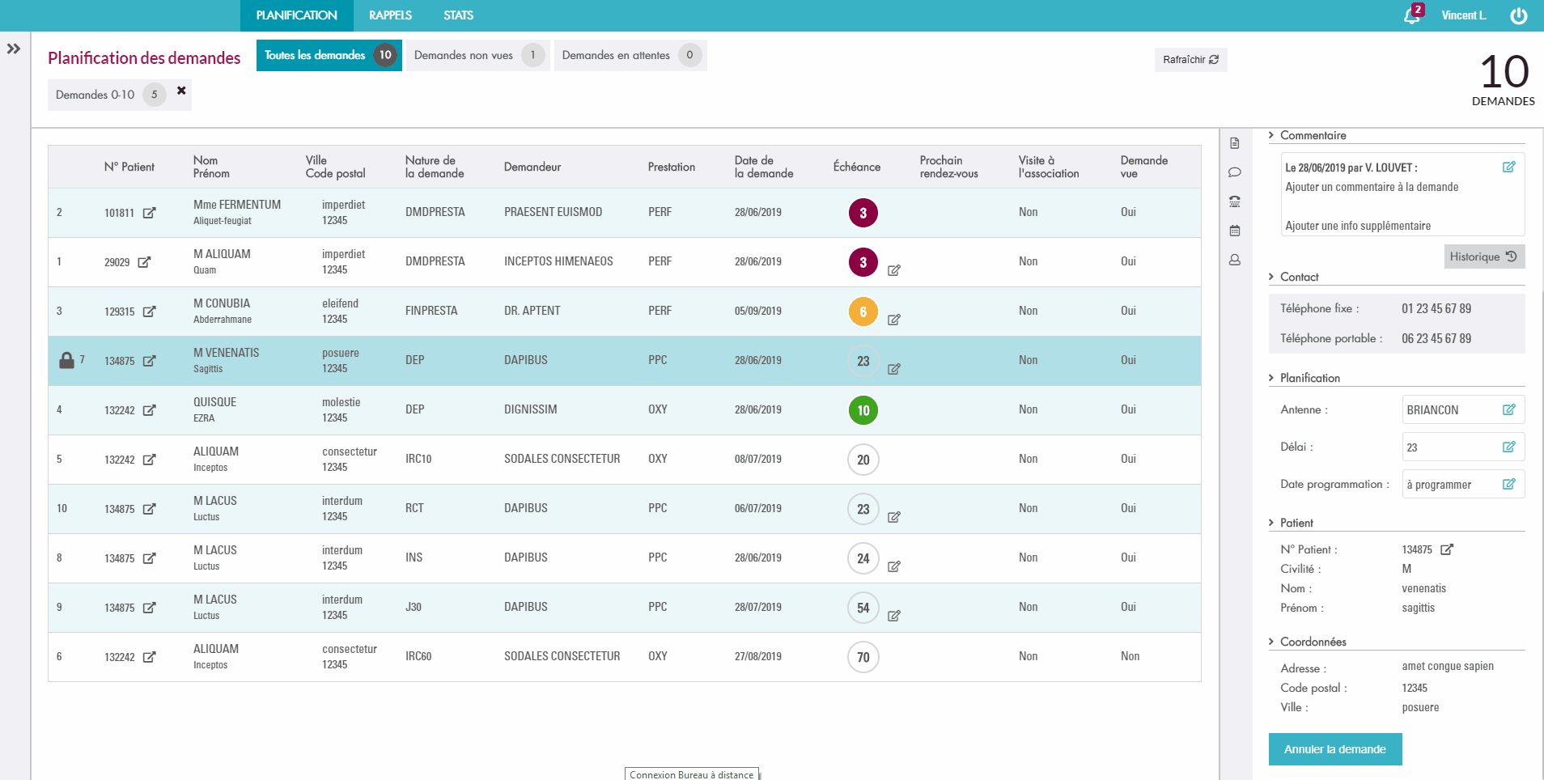This screenshot has width=1544, height=780.
Task: Click the lock icon on row 7
Action: (x=67, y=360)
